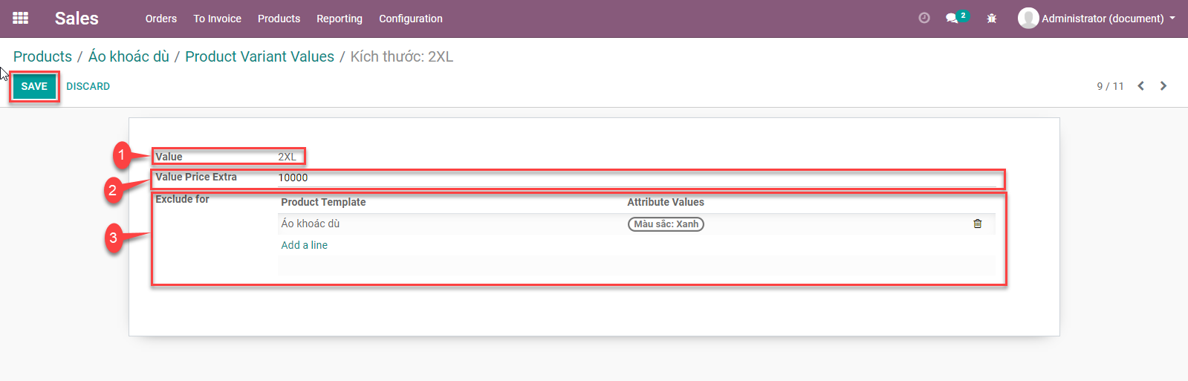The image size is (1188, 381).
Task: Open the apps grid menu
Action: 21,18
